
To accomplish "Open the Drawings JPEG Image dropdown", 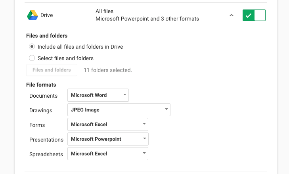I will pyautogui.click(x=119, y=110).
